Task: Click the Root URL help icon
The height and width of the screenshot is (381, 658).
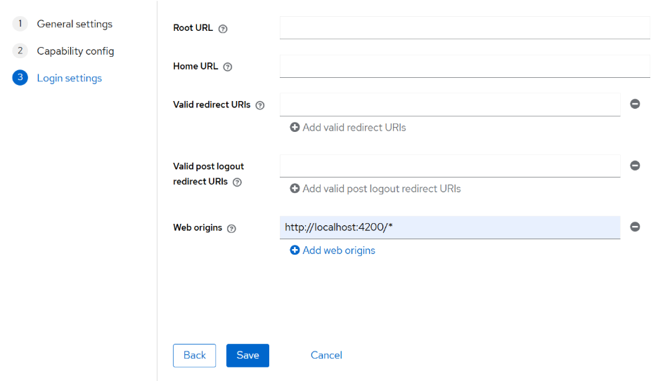Action: click(x=223, y=29)
